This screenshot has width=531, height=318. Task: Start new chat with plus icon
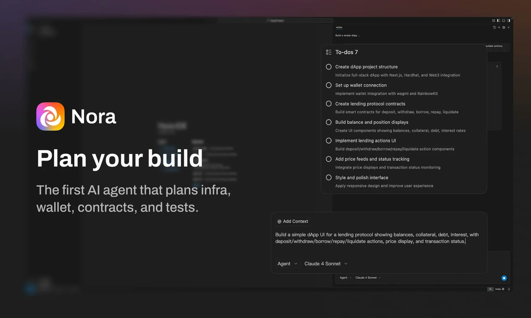pos(499,28)
